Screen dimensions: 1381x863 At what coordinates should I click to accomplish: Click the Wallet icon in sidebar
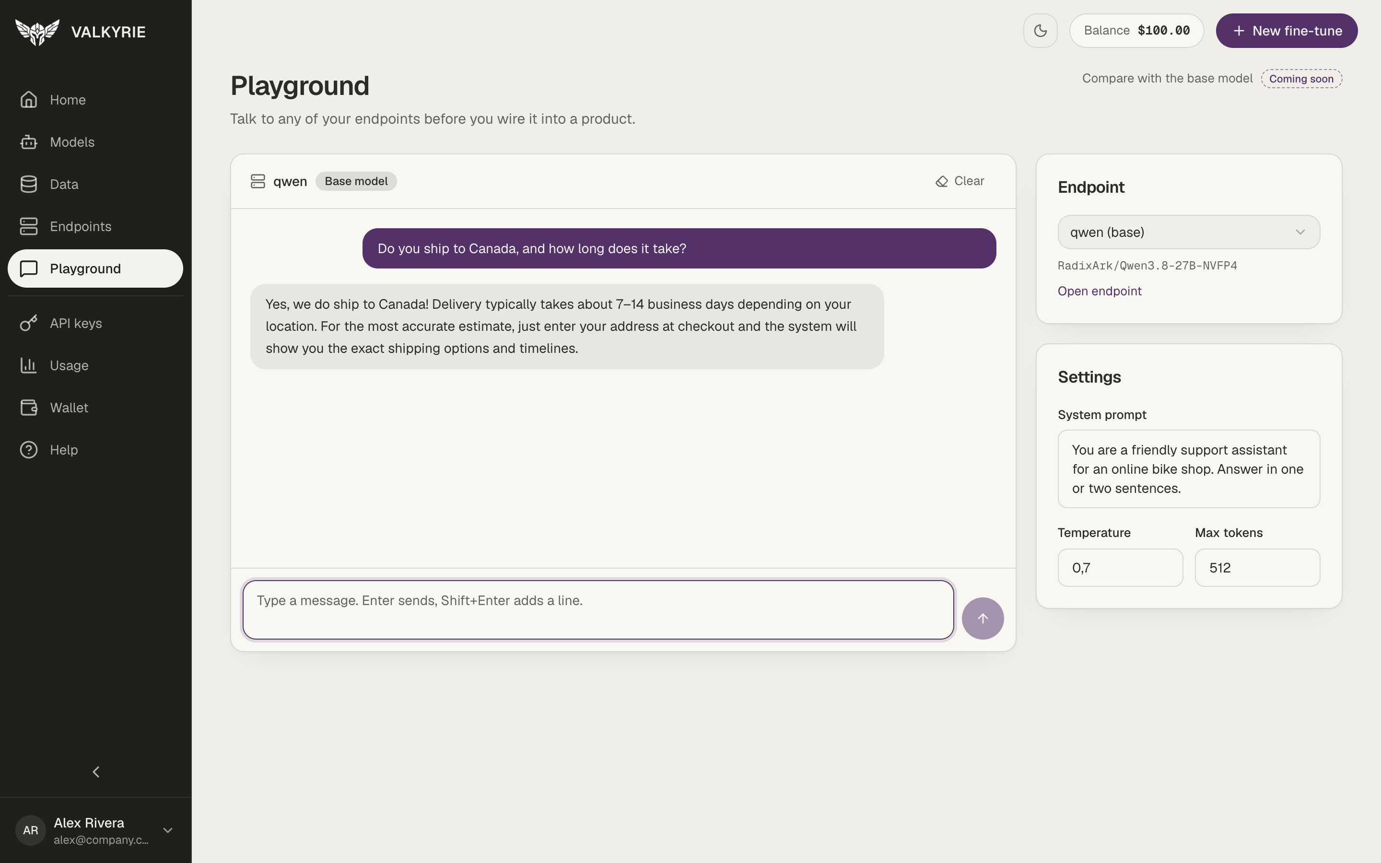[29, 408]
